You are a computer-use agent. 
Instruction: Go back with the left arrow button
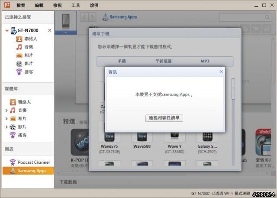click(84, 17)
